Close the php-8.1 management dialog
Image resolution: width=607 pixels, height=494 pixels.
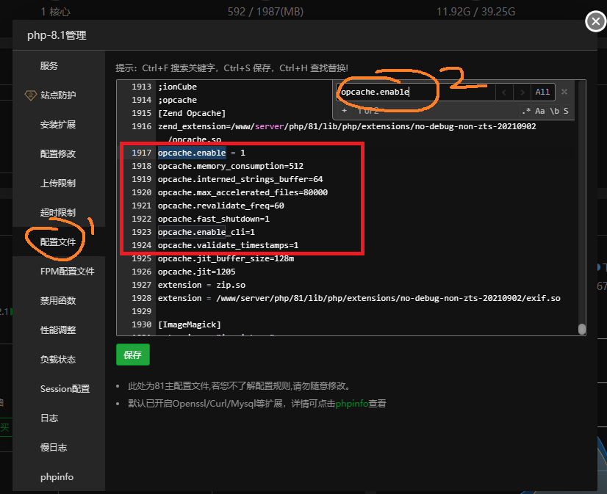pos(595,21)
